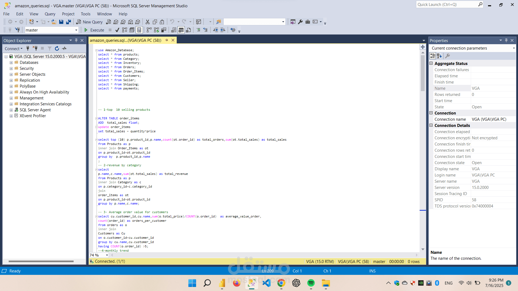Select Results to Text mode
Screen dimensions: 518x291
point(174,30)
